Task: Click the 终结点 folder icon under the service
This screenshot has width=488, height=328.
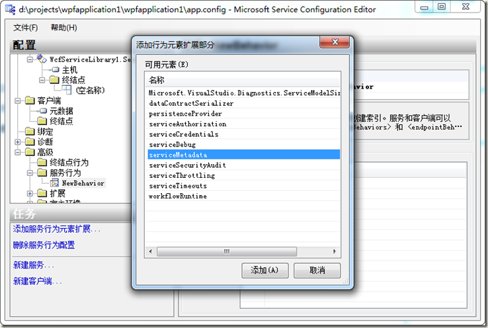Action: (x=54, y=80)
